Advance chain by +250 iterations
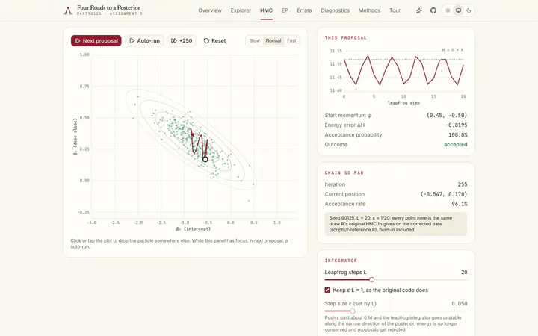 pyautogui.click(x=182, y=40)
